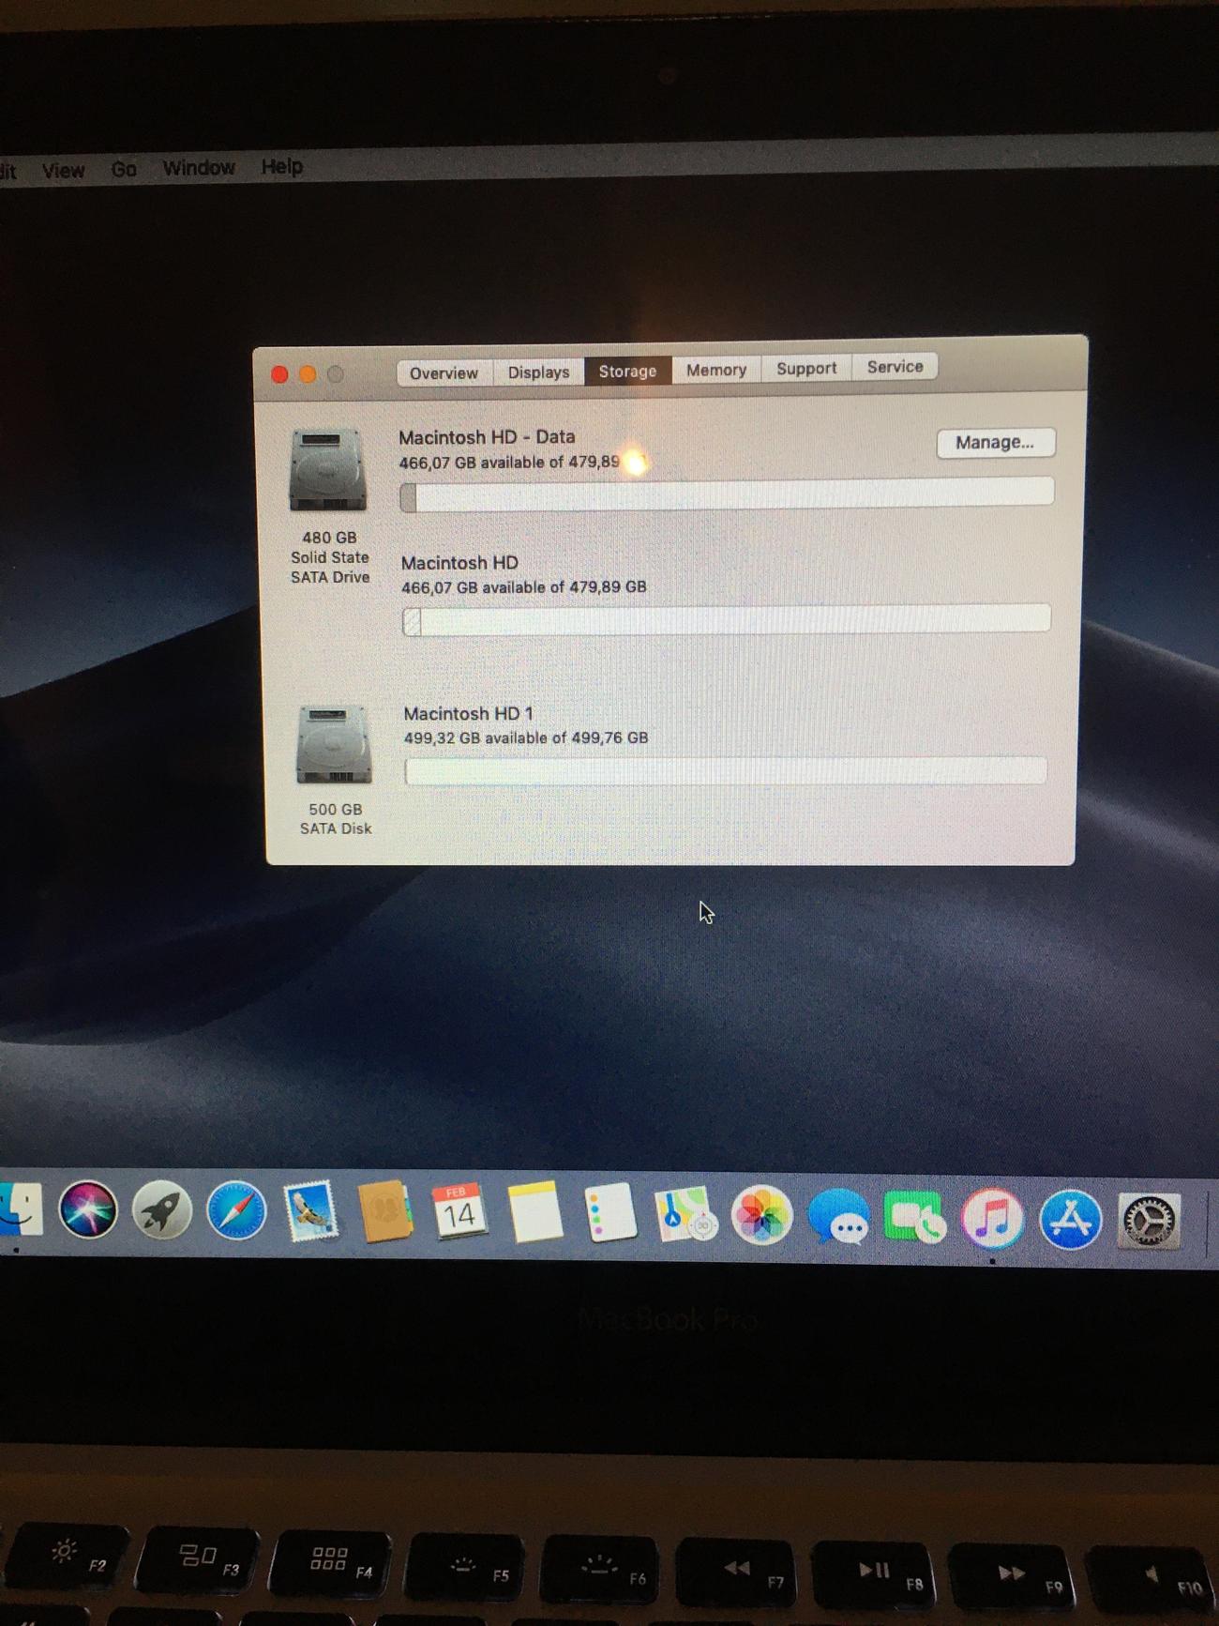Launch Safari from the Dock

tap(235, 1211)
